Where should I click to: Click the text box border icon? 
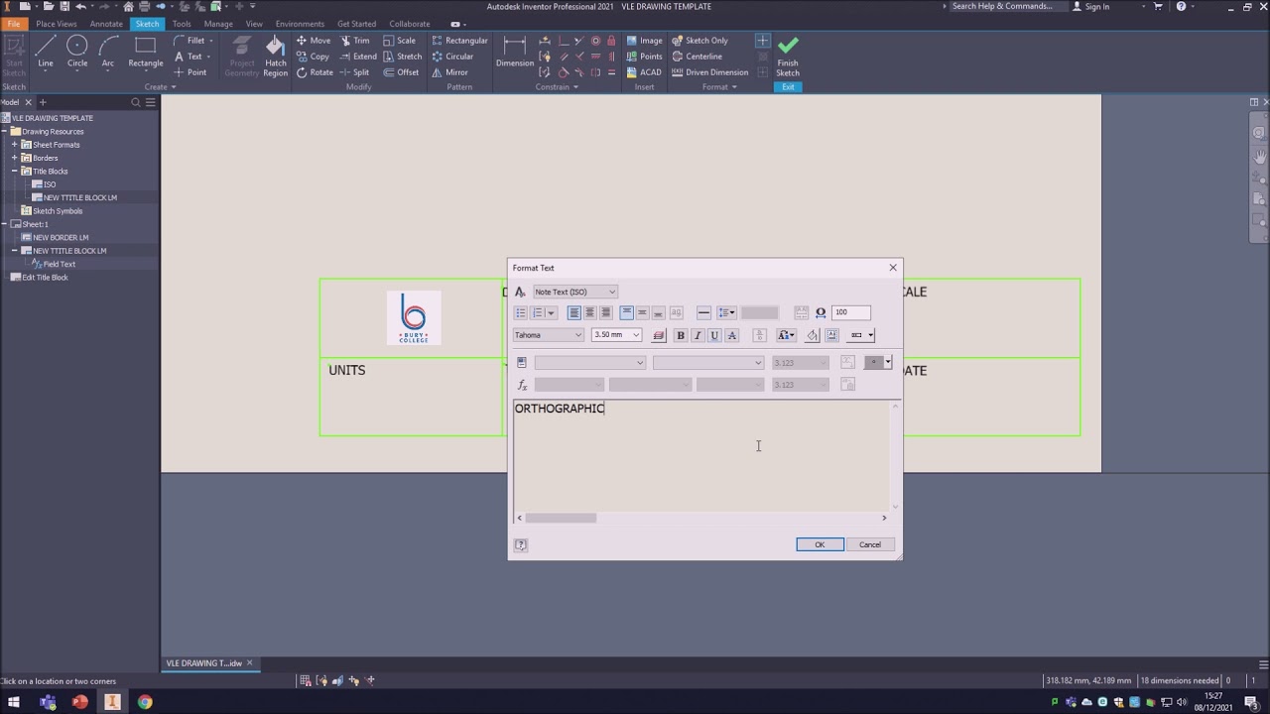click(832, 335)
